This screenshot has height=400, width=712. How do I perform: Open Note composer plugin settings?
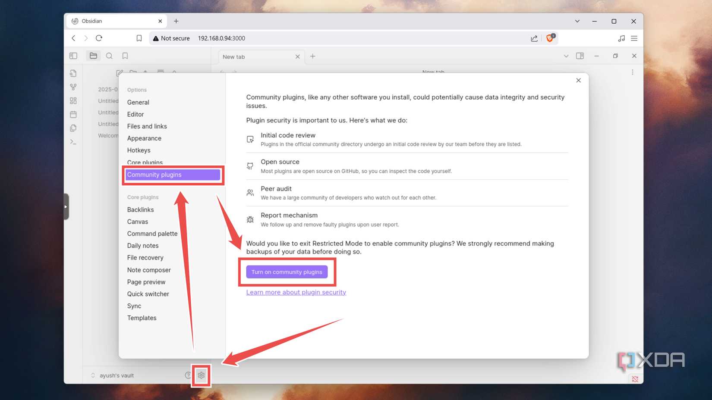149,270
